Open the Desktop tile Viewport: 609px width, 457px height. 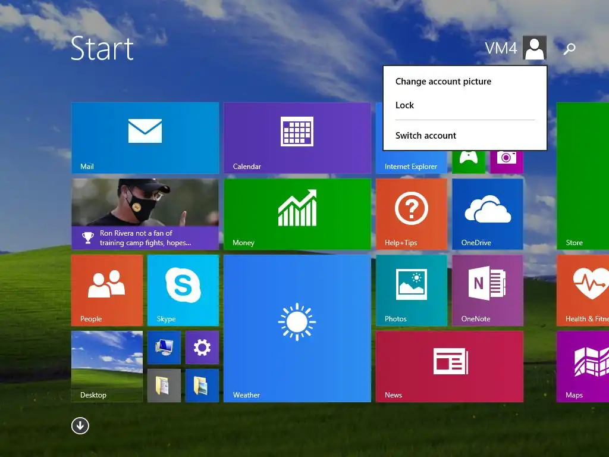pos(107,366)
